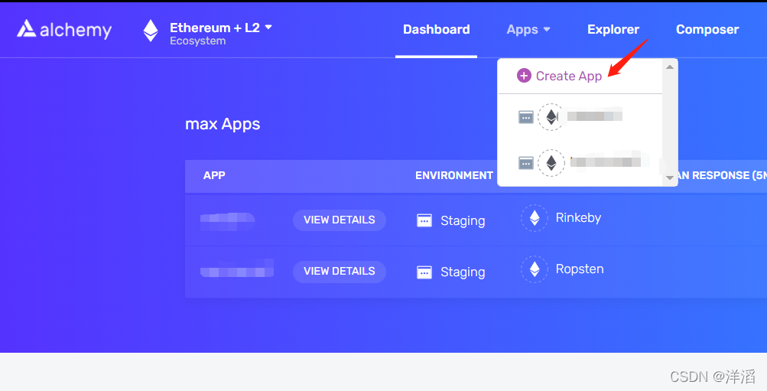Select the first app in Apps dropdown
Viewport: 767px width, 391px height.
point(580,117)
